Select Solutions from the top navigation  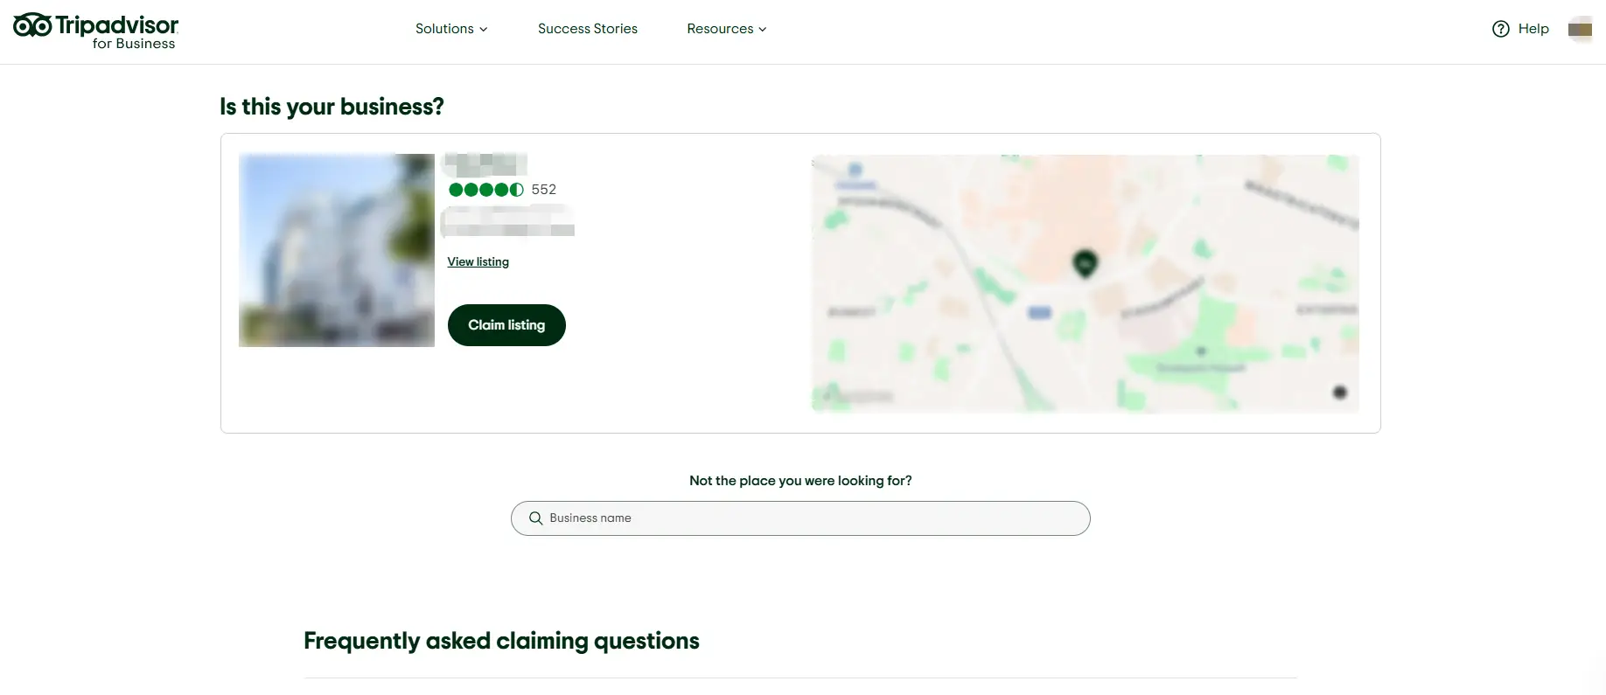444,29
